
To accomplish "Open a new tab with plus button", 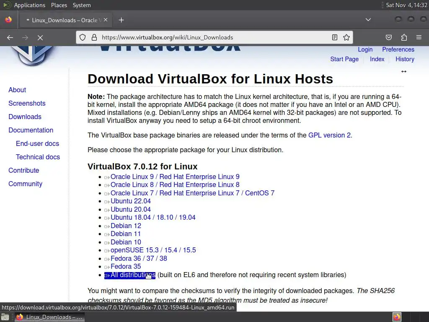I will [121, 20].
